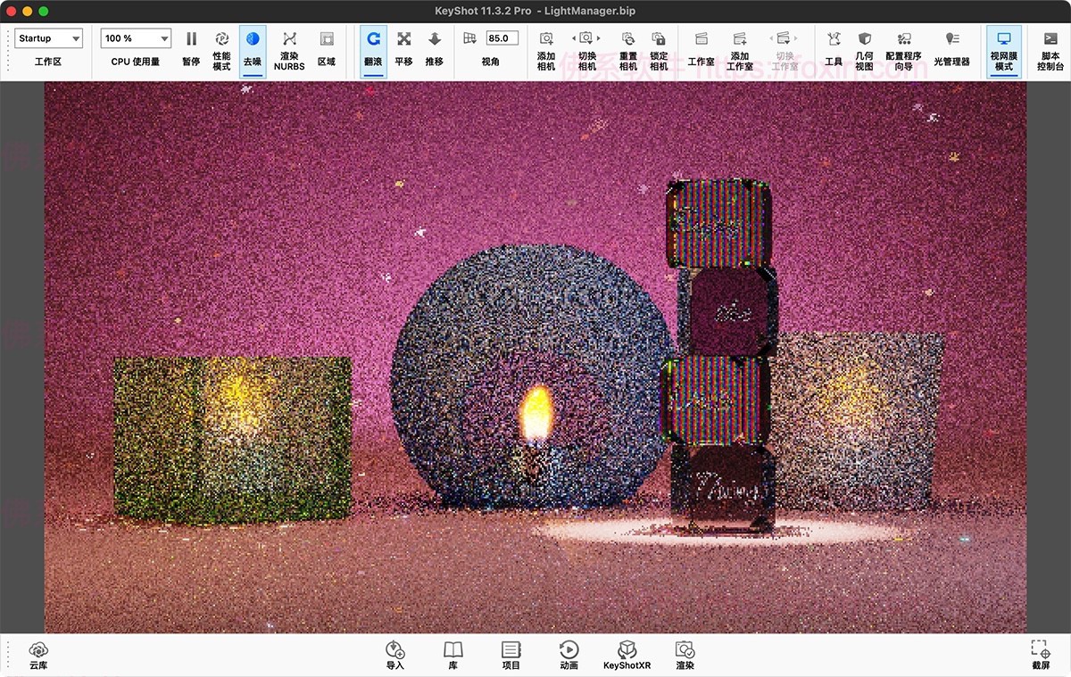Open the Library (库) panel

coord(452,654)
